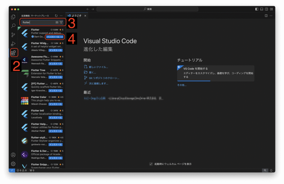The height and width of the screenshot is (184, 284).
Task: Open the Flutter Tree extension entry
Action: tap(42, 74)
